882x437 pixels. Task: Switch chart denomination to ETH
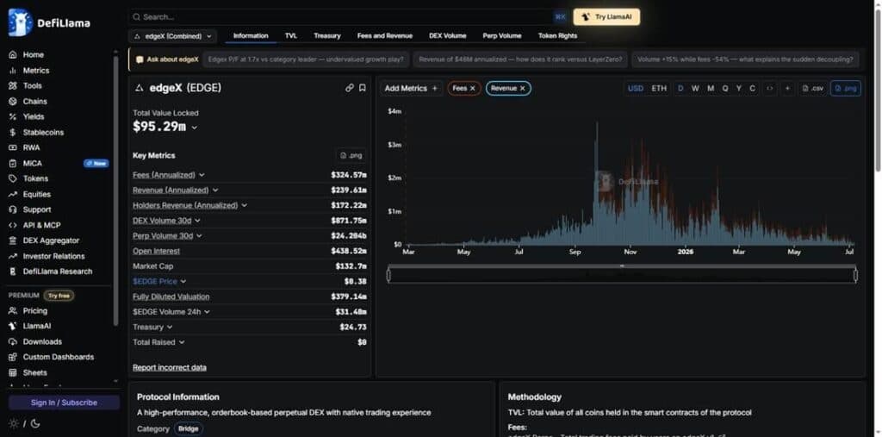(659, 89)
